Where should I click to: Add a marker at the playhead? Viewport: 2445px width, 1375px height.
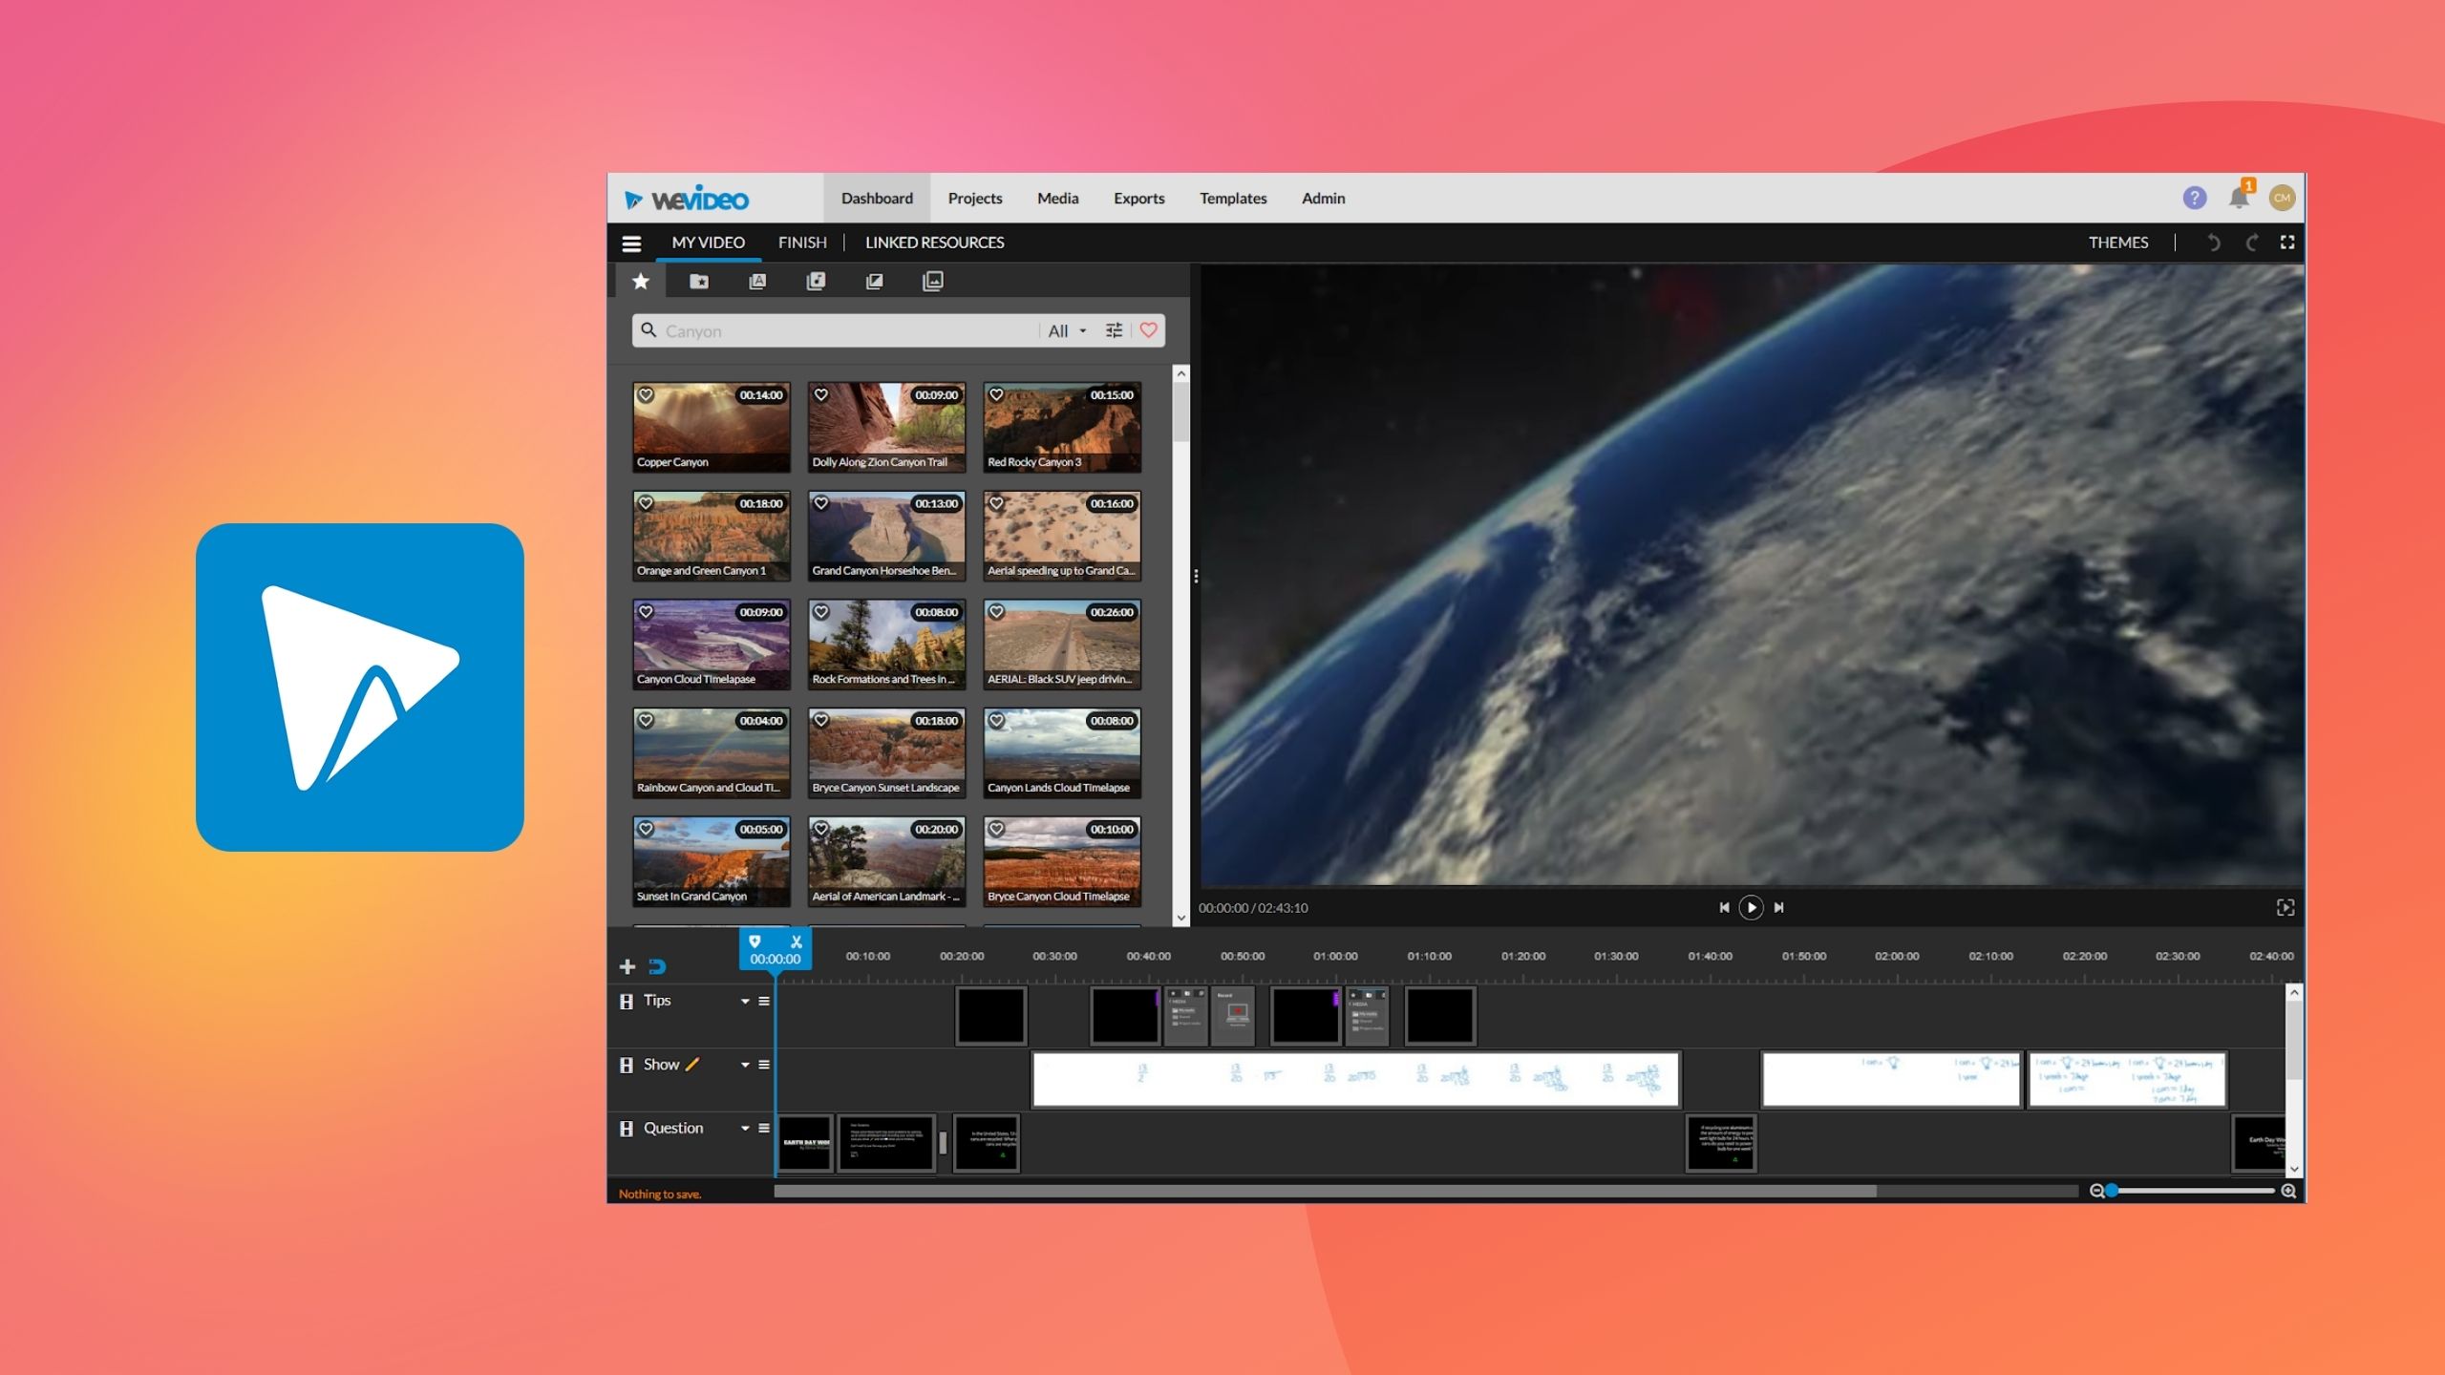click(x=755, y=941)
